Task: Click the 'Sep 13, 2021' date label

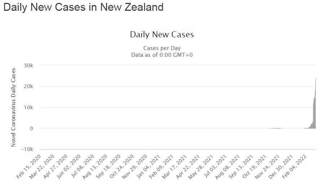Action: (x=241, y=167)
